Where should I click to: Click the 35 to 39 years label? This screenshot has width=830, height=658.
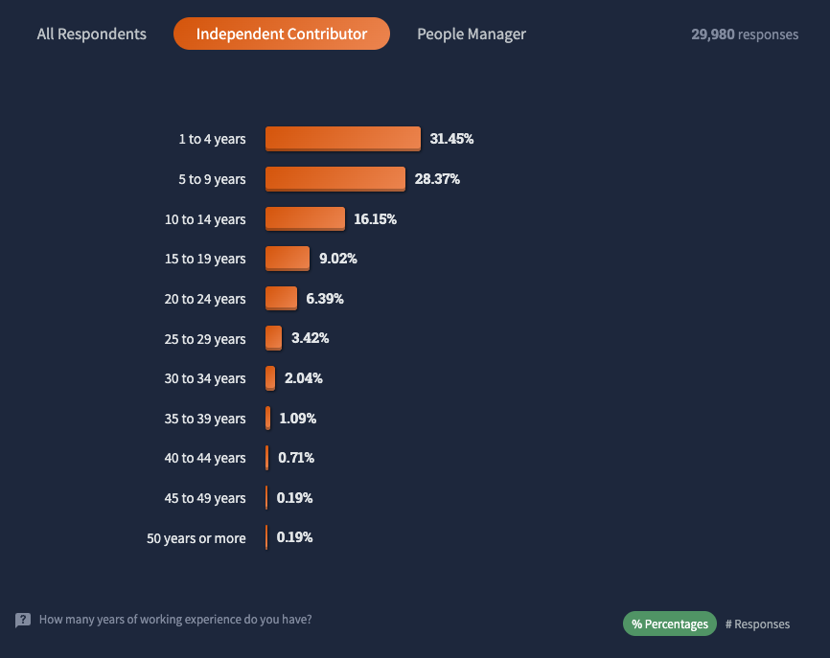(205, 419)
